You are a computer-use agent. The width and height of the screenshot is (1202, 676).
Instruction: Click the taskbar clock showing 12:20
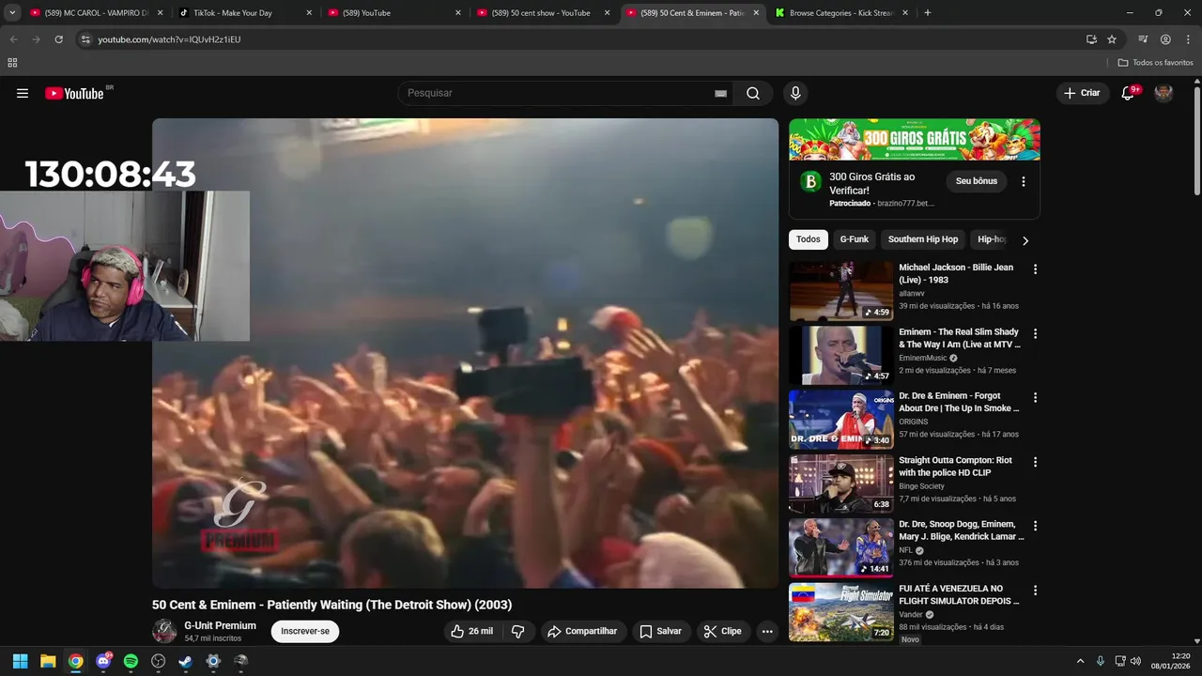(1171, 661)
